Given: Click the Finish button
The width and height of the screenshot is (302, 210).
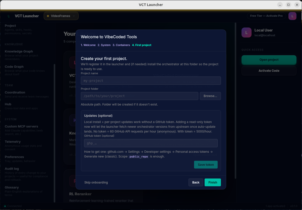Looking at the screenshot, I should point(213,182).
